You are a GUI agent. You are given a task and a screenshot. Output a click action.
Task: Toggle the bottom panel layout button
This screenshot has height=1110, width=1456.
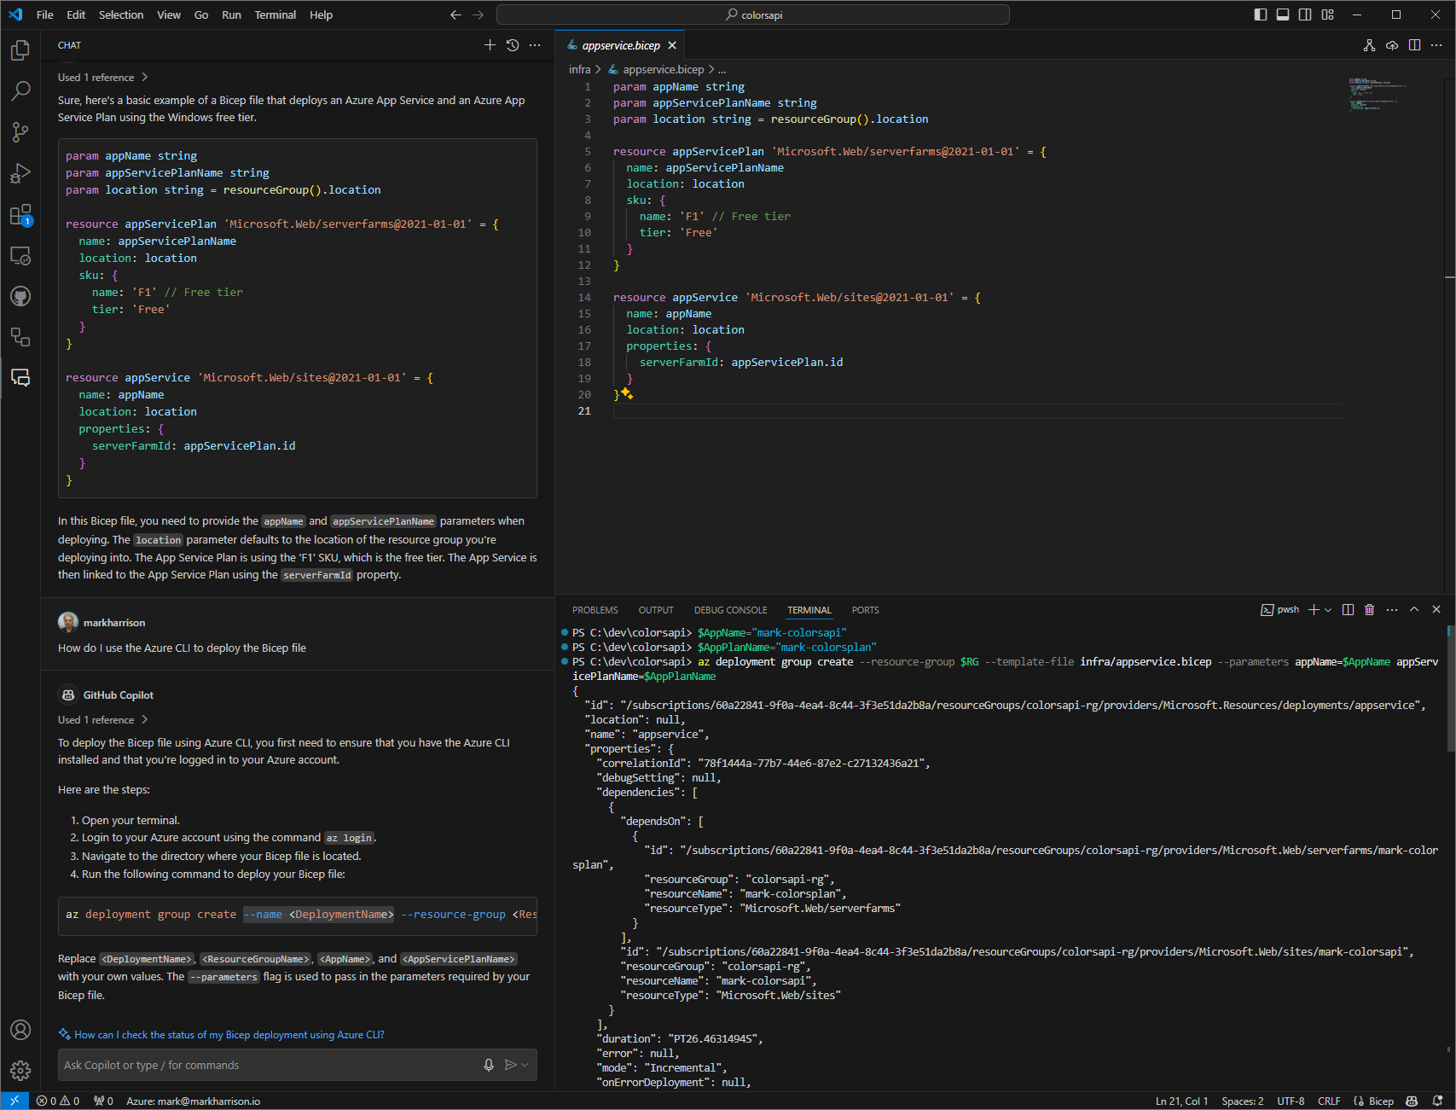point(1283,15)
